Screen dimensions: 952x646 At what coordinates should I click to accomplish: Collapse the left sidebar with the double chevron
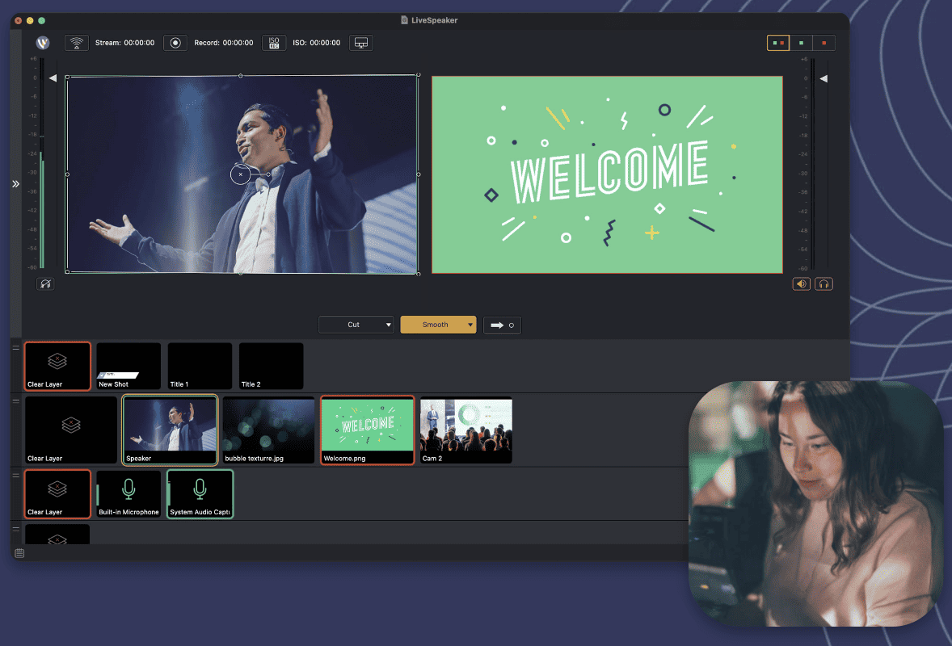click(15, 183)
